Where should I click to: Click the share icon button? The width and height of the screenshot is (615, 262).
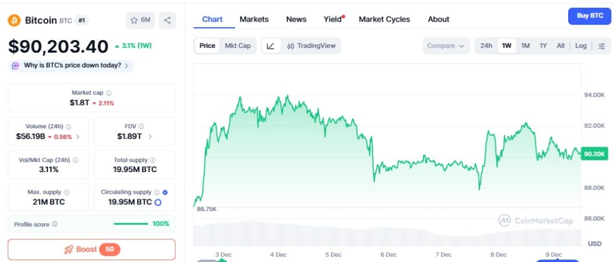click(168, 20)
